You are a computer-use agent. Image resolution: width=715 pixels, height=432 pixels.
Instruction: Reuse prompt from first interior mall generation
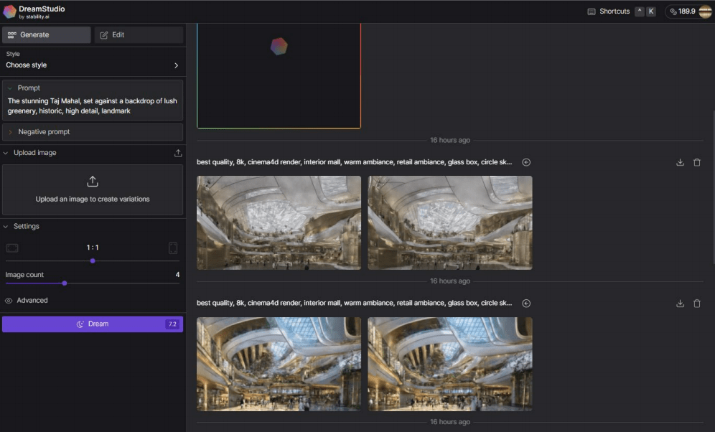(526, 162)
